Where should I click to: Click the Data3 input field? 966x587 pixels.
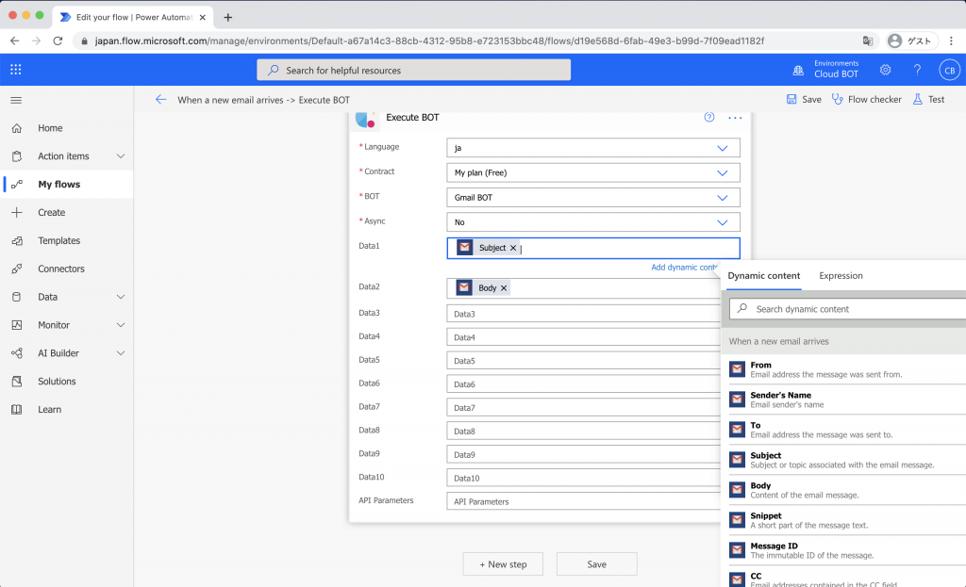pos(583,314)
